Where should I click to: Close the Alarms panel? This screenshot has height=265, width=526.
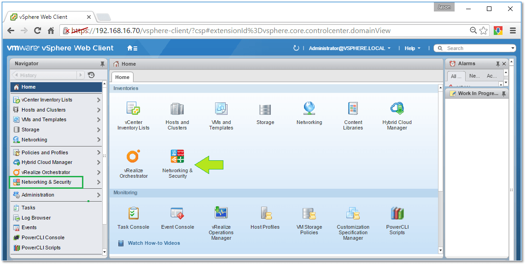point(504,63)
